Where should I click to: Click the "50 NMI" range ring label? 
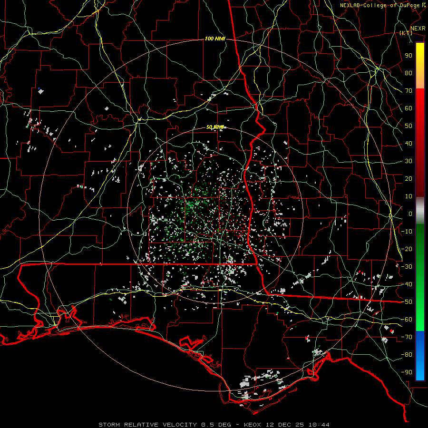point(215,127)
